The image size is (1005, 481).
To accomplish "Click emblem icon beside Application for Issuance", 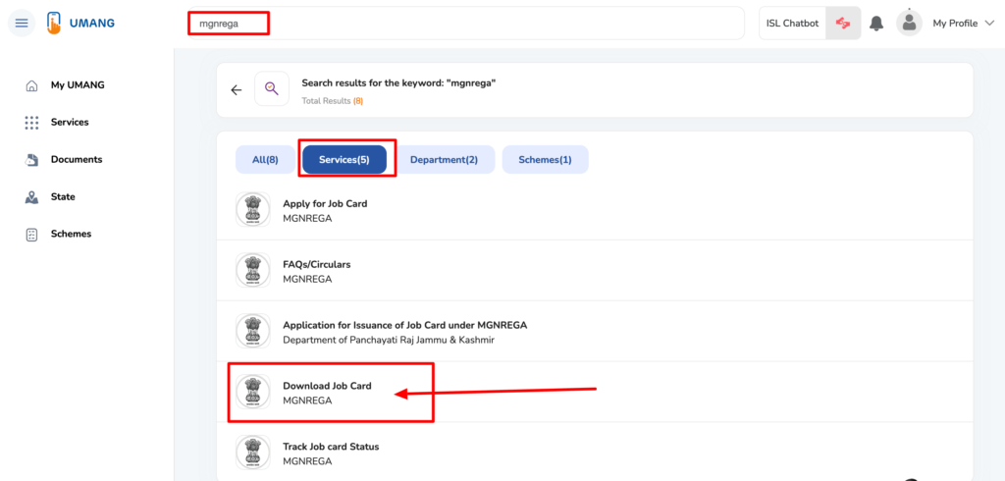I will click(252, 331).
